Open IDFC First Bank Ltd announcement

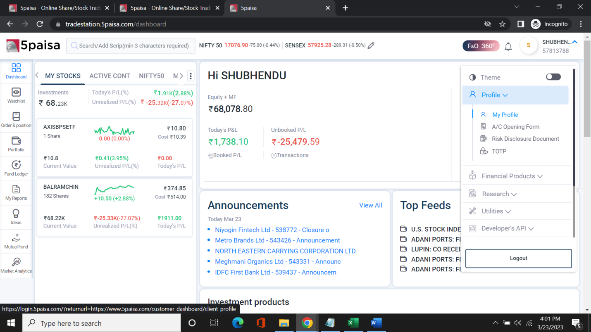click(x=276, y=272)
